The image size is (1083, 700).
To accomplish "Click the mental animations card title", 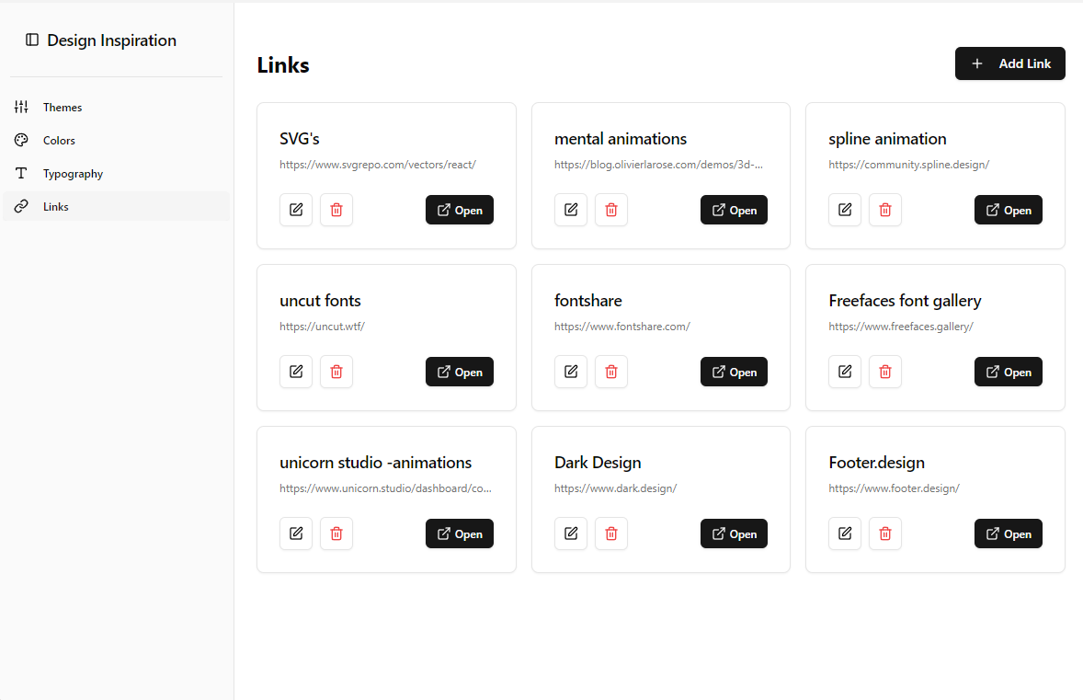I will pyautogui.click(x=621, y=139).
